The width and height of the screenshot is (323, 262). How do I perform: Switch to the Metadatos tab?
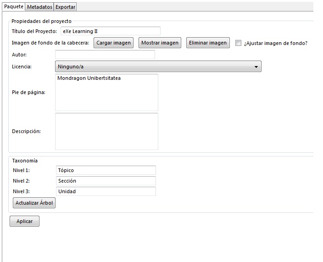pyautogui.click(x=39, y=7)
